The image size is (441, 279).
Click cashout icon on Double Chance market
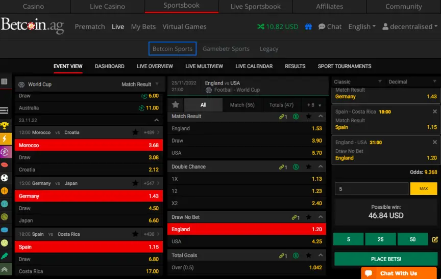click(x=296, y=167)
